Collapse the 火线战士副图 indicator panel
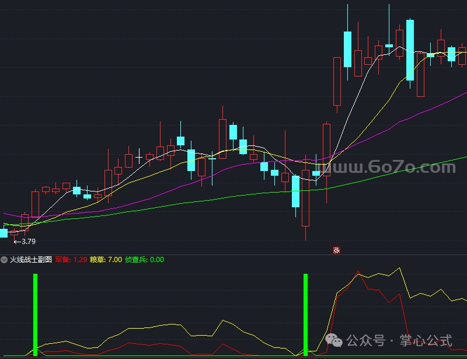This screenshot has height=359, width=467. click(4, 260)
